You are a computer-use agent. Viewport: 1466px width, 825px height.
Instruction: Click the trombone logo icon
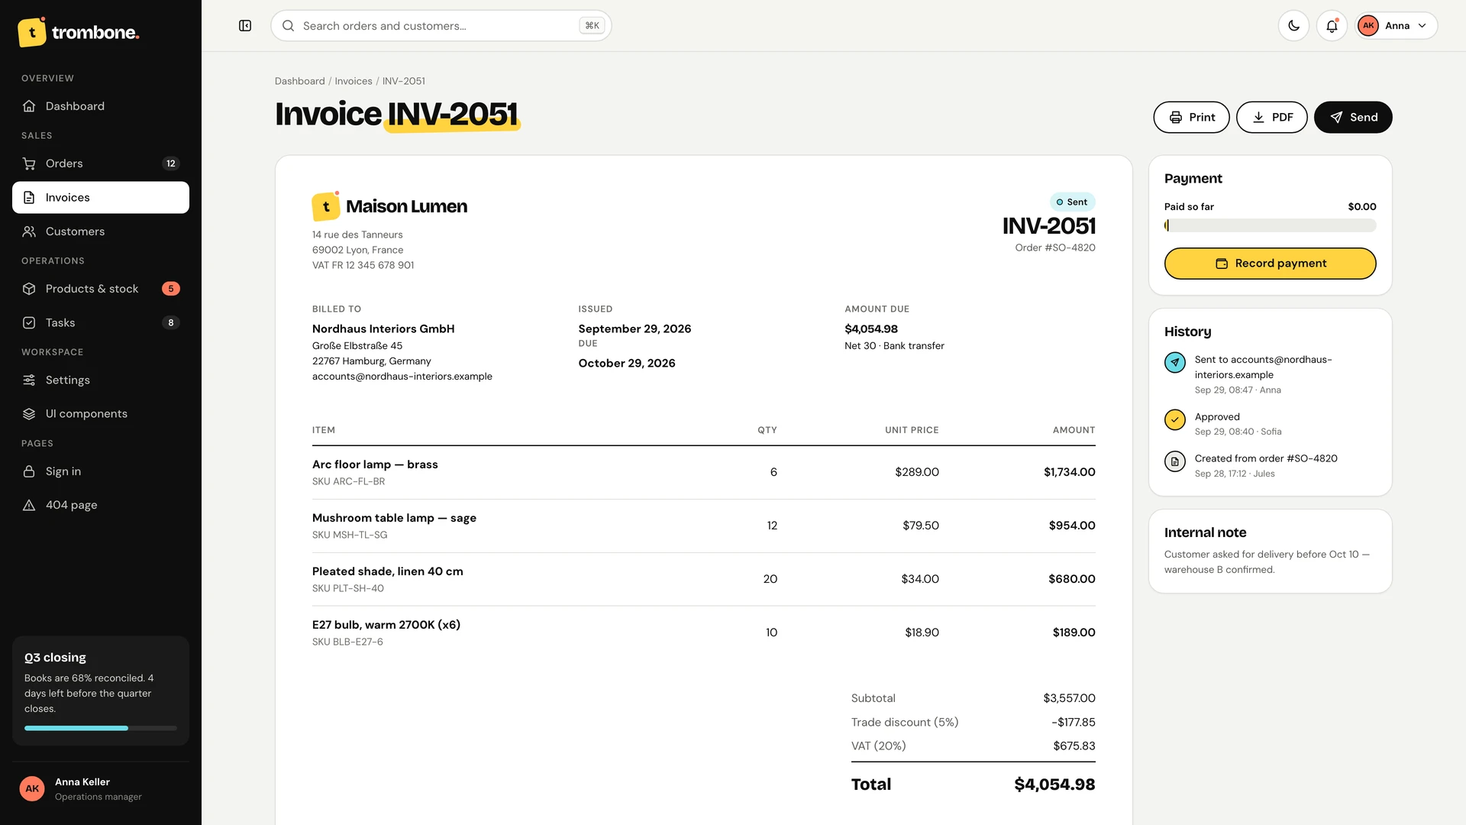click(32, 32)
